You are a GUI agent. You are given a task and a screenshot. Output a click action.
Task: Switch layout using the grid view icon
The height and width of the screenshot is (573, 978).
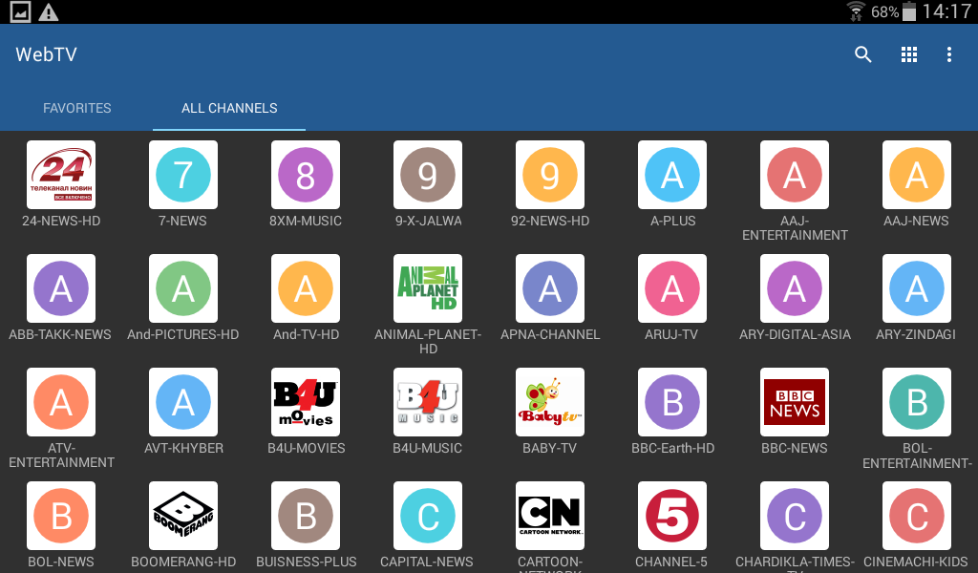tap(909, 54)
